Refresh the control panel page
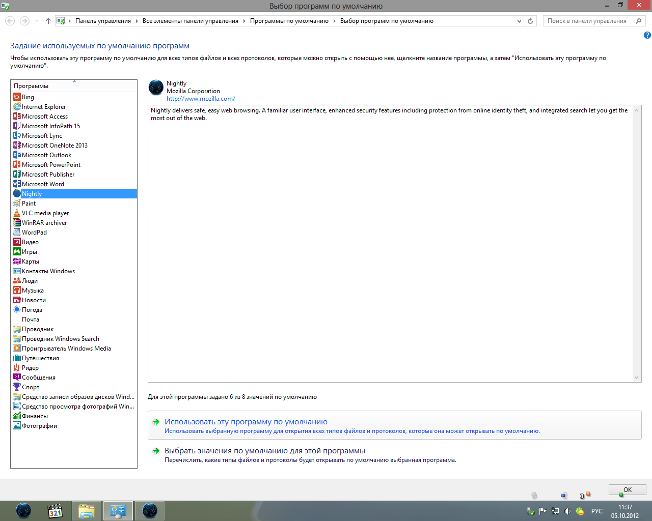The height and width of the screenshot is (521, 652). 530,21
